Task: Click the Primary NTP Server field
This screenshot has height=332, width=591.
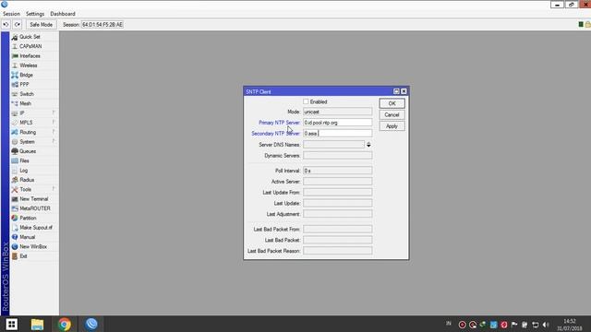Action: 337,123
